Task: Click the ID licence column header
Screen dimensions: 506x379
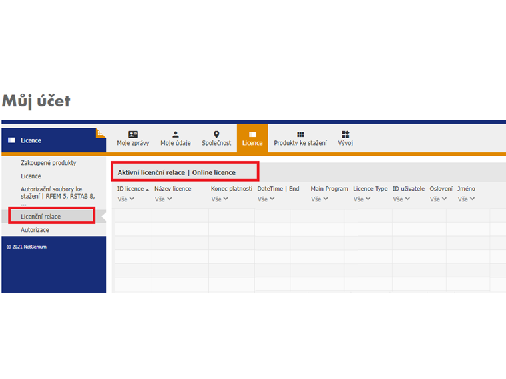Action: click(x=130, y=189)
